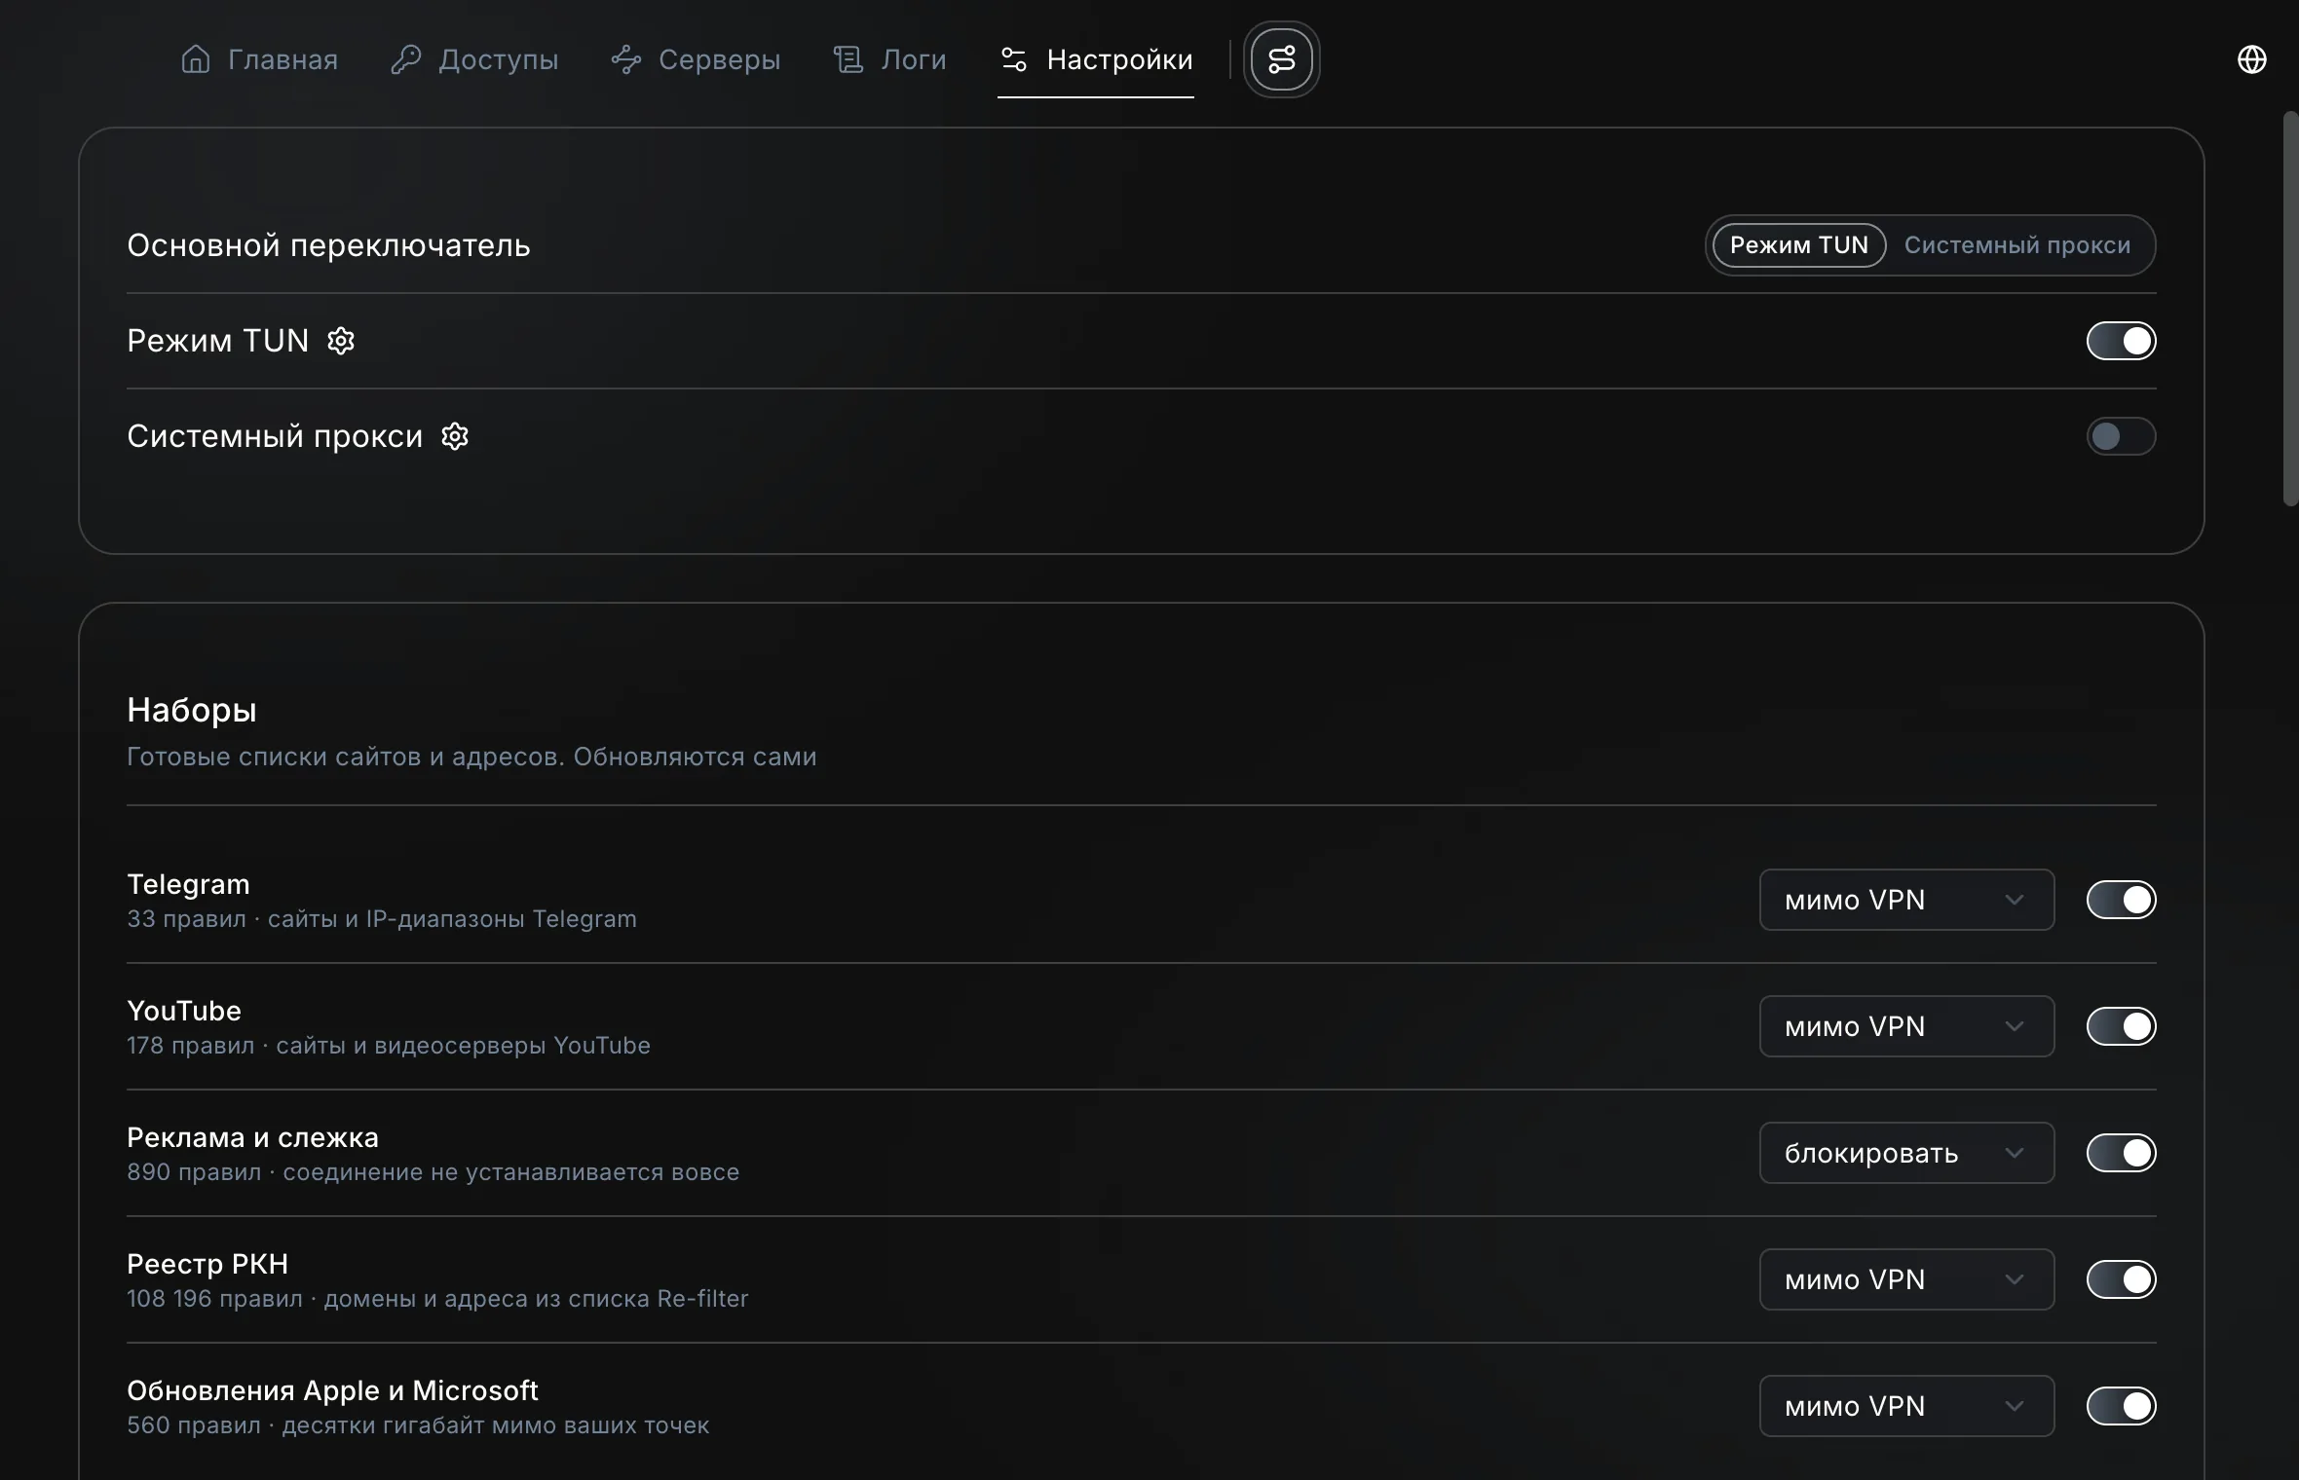Enable the Системный прокси toggle

point(2121,436)
